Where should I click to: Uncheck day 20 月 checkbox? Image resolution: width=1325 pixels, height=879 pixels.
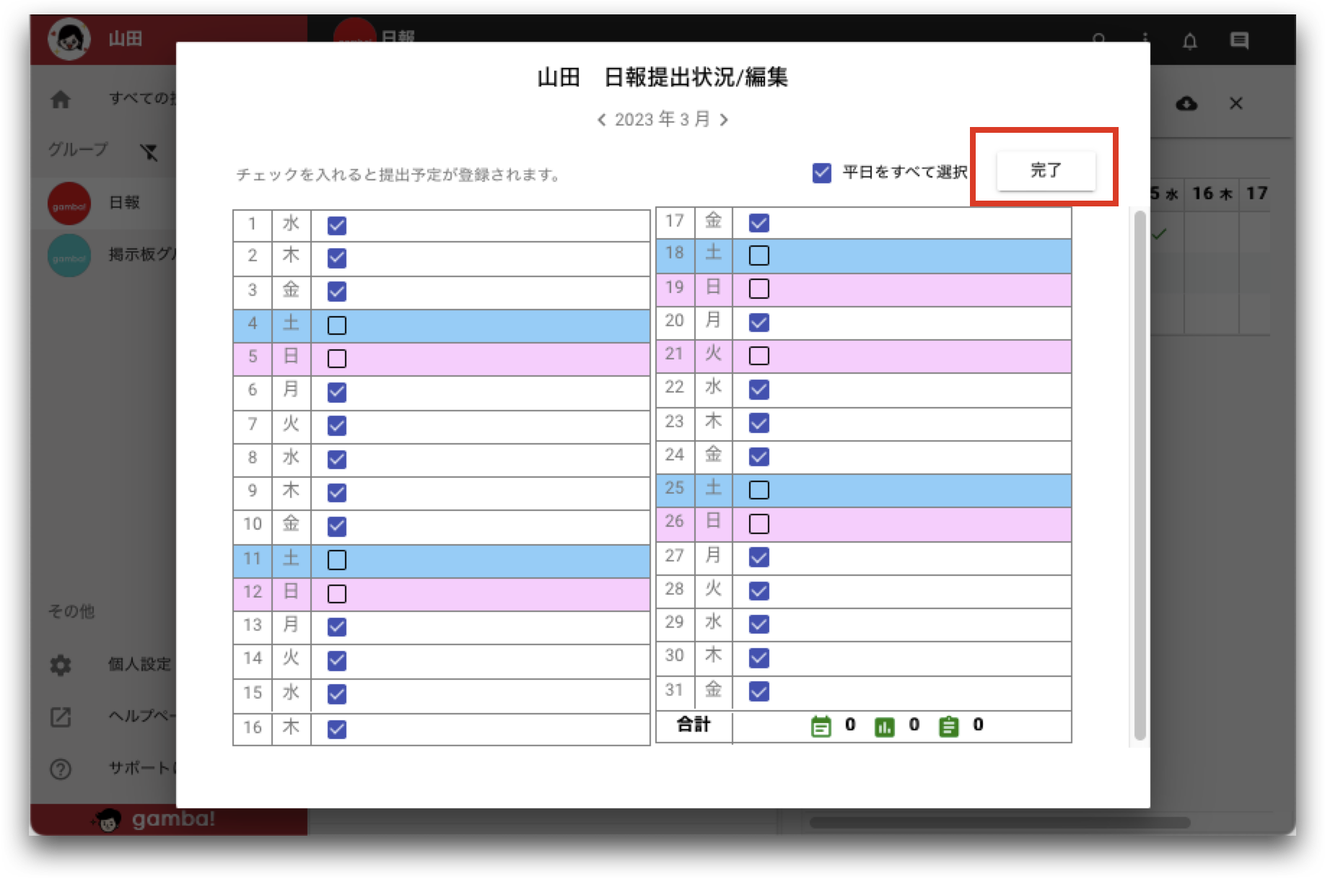pyautogui.click(x=759, y=323)
